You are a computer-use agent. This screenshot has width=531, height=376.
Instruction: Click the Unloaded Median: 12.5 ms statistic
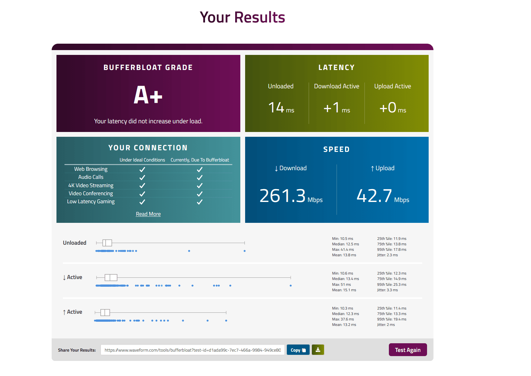click(x=346, y=244)
